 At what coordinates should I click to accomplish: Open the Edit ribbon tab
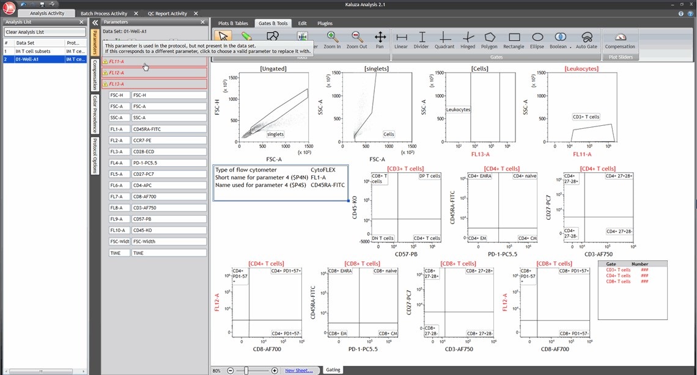click(x=302, y=23)
